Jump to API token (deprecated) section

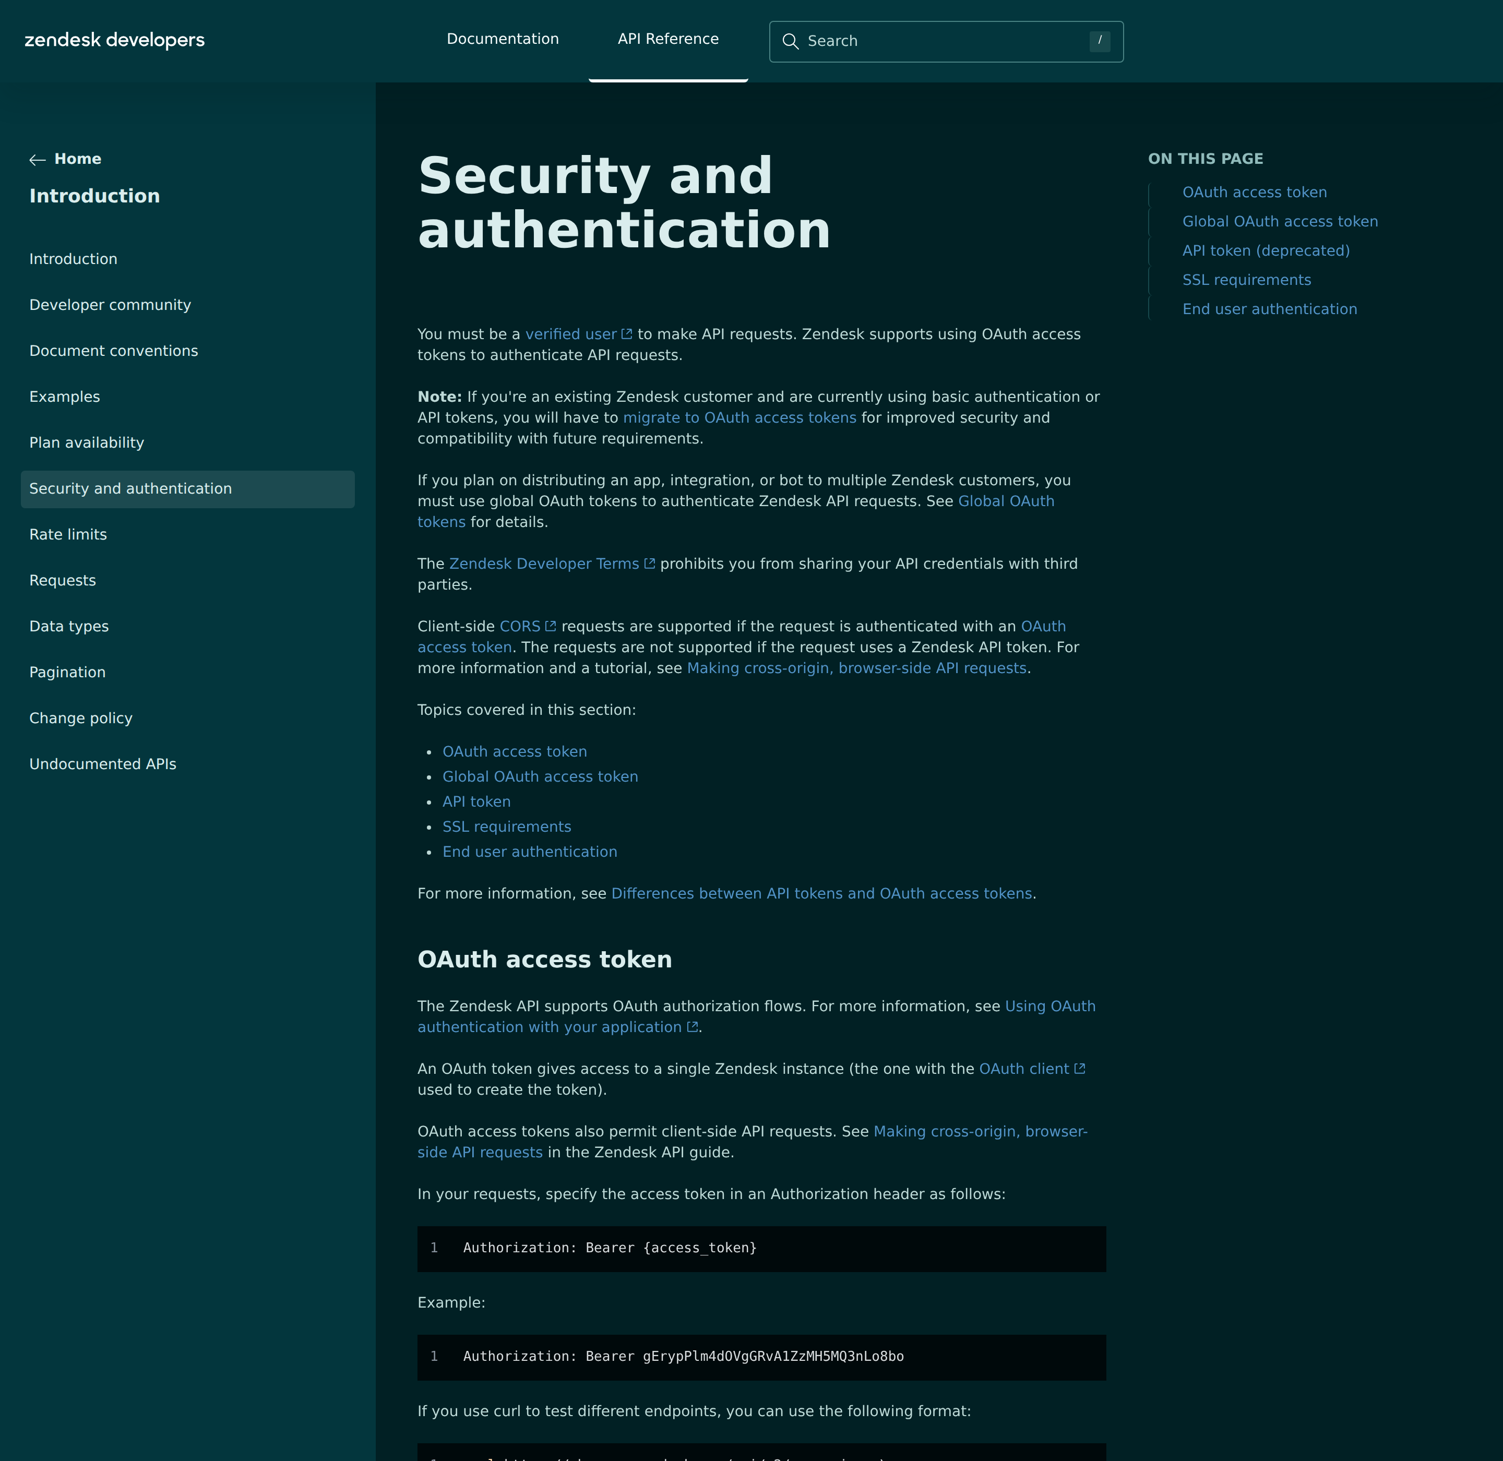[1266, 250]
